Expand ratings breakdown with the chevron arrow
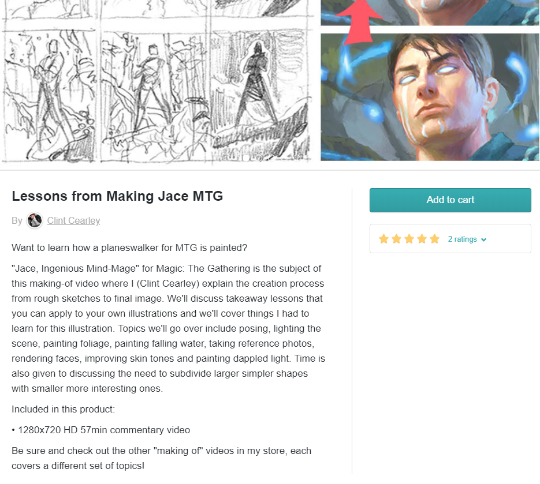This screenshot has height=484, width=540. (483, 240)
